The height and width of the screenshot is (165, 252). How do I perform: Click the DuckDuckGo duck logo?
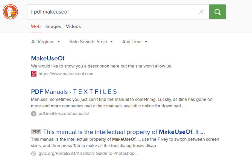coord(11,12)
